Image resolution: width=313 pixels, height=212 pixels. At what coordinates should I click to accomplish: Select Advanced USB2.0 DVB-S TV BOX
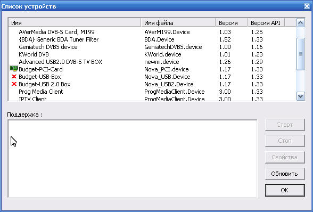click(60, 62)
